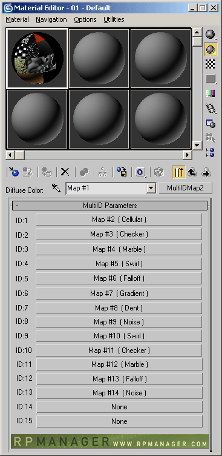Open the Map #1 name dropdown
The image size is (222, 456).
(x=151, y=188)
